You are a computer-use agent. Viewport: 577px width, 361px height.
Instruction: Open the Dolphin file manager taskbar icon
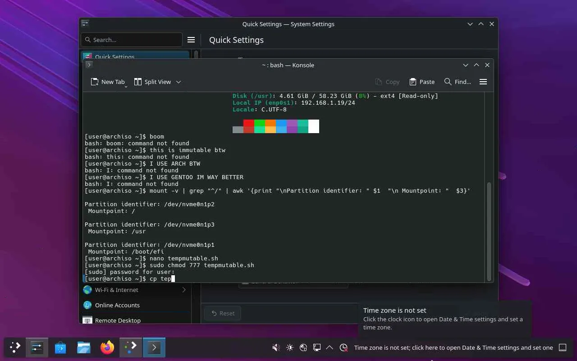click(84, 347)
